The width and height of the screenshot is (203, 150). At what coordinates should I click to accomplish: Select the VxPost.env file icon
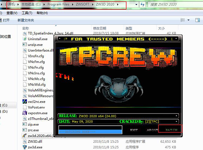coord(25,107)
